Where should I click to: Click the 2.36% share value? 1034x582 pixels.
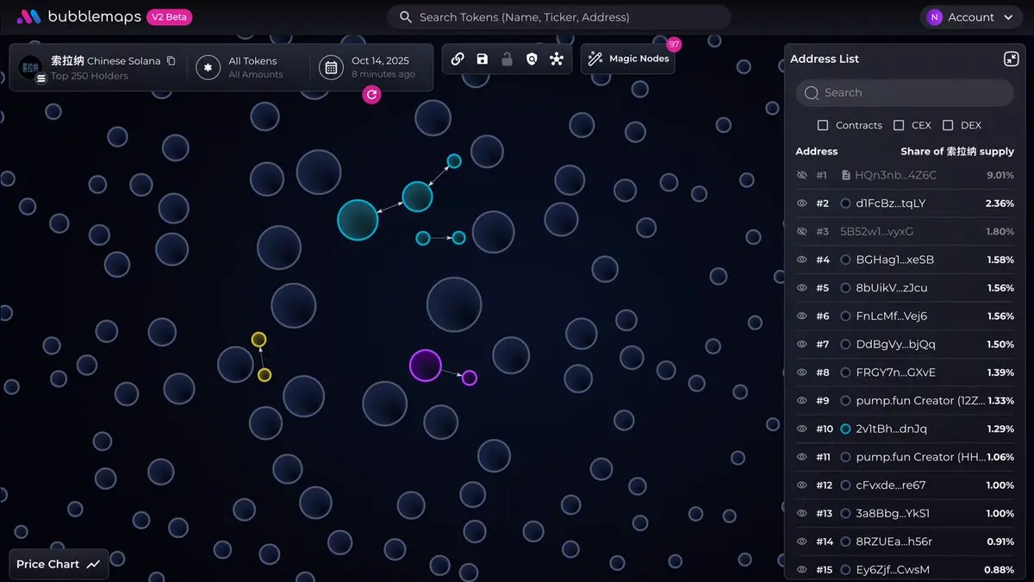tap(1000, 203)
